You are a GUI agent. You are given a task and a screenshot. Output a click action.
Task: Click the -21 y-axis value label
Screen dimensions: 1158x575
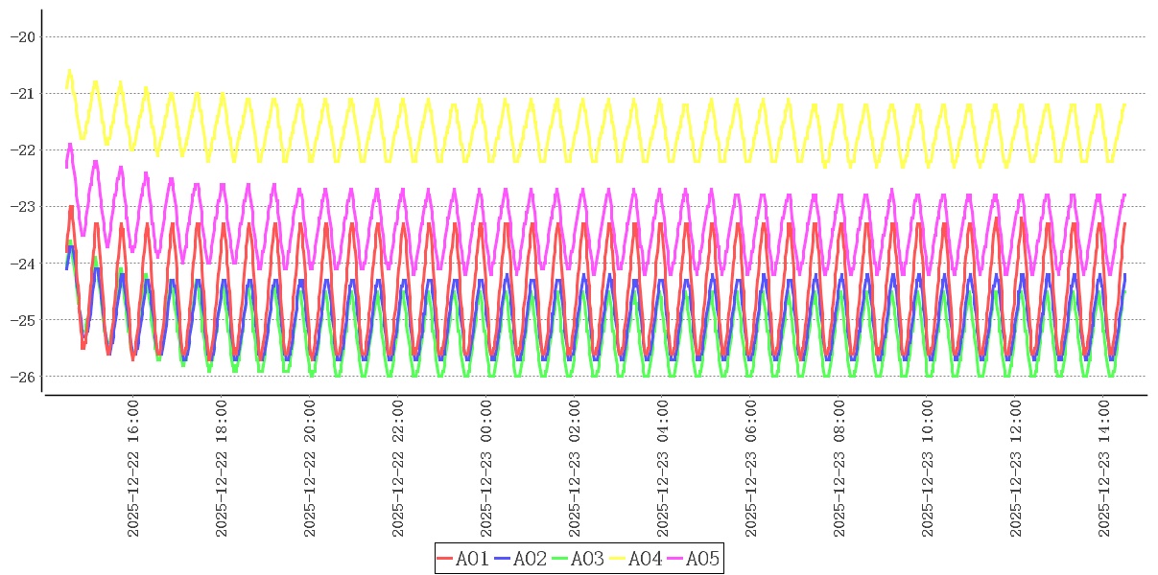tap(22, 93)
